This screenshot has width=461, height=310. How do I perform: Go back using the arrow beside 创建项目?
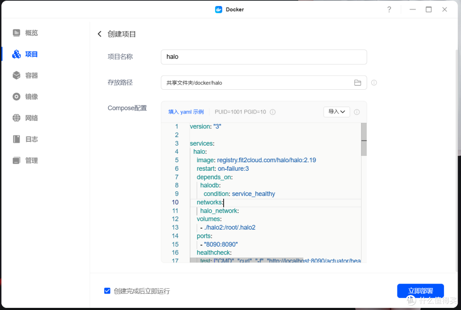click(x=99, y=34)
